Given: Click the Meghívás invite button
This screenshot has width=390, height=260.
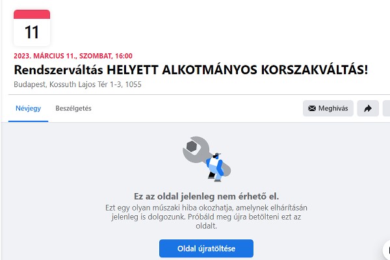Looking at the screenshot, I should coord(328,109).
